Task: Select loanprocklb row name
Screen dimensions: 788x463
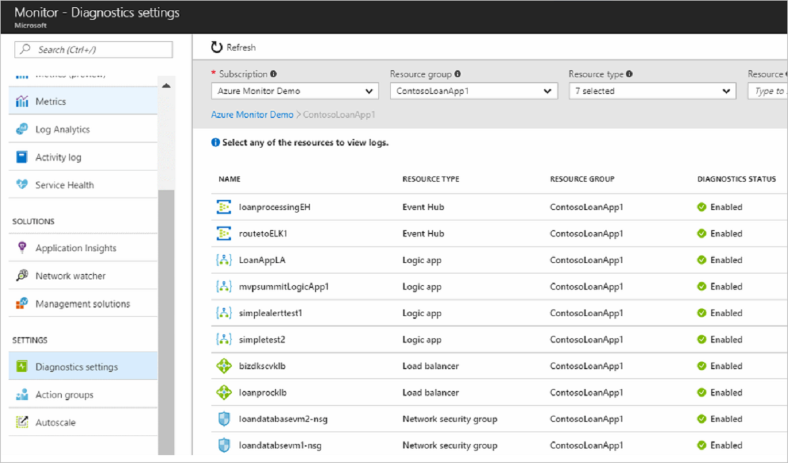Action: 263,393
